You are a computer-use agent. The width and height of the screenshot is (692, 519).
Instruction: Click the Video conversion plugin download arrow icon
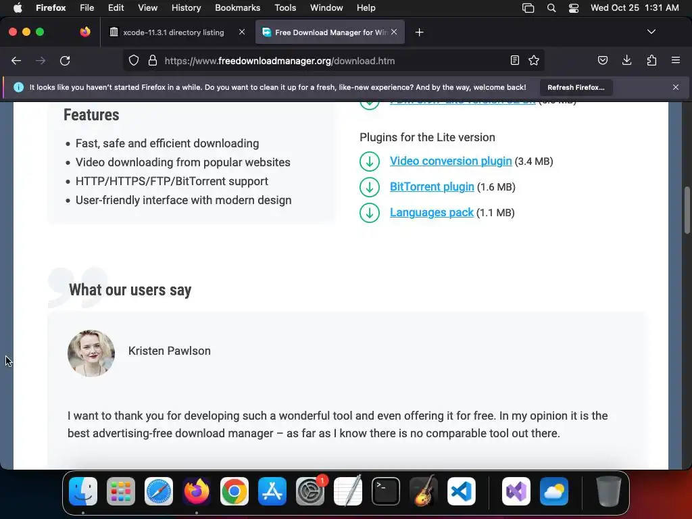click(370, 162)
